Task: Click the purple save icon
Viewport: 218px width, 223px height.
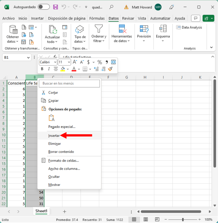Action: 56,7
